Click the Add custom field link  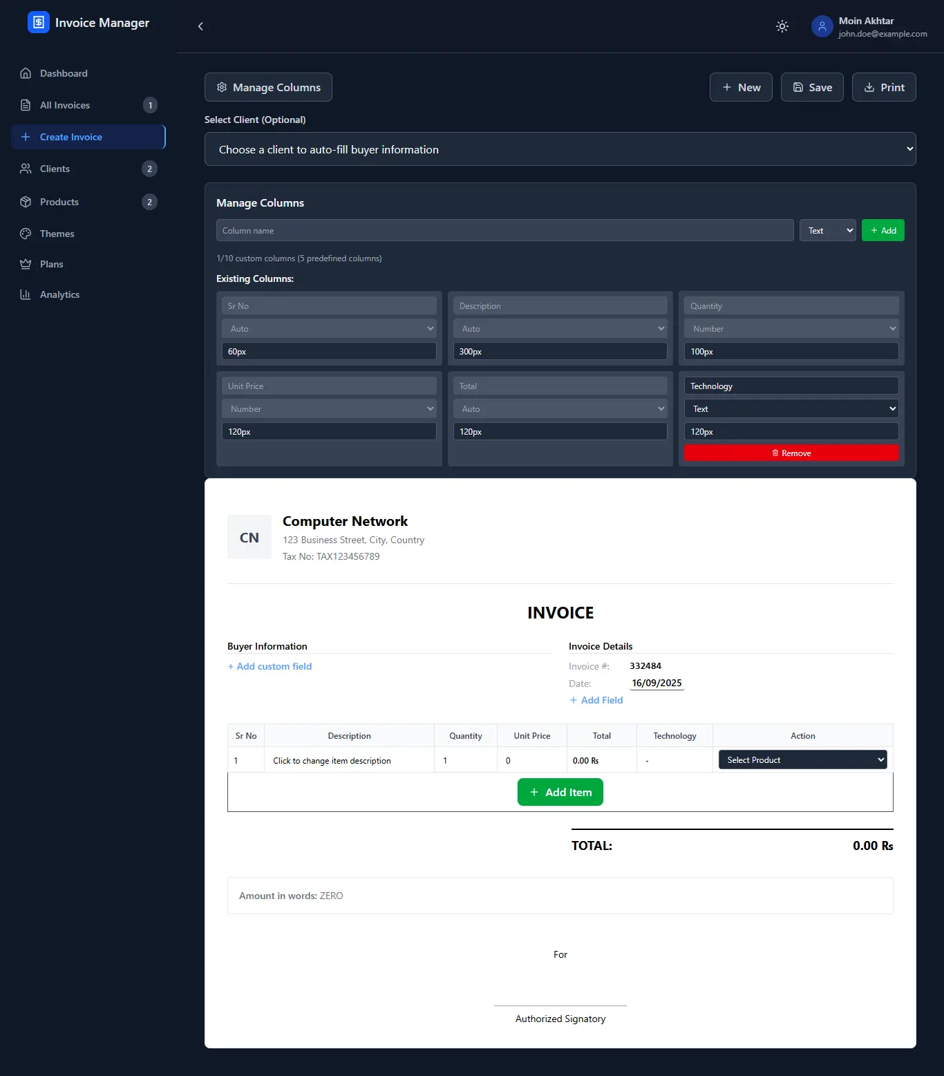pos(270,666)
